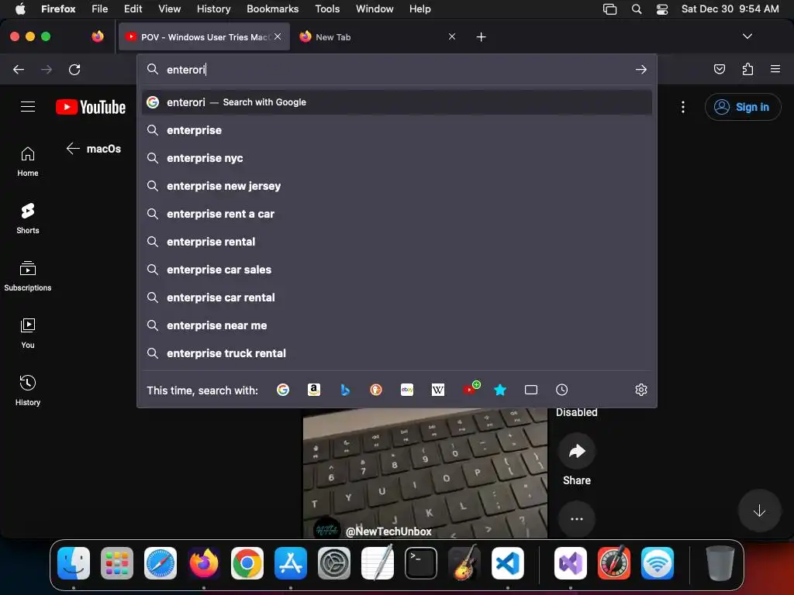This screenshot has width=794, height=595.
Task: Open search settings gear icon
Action: click(x=641, y=390)
